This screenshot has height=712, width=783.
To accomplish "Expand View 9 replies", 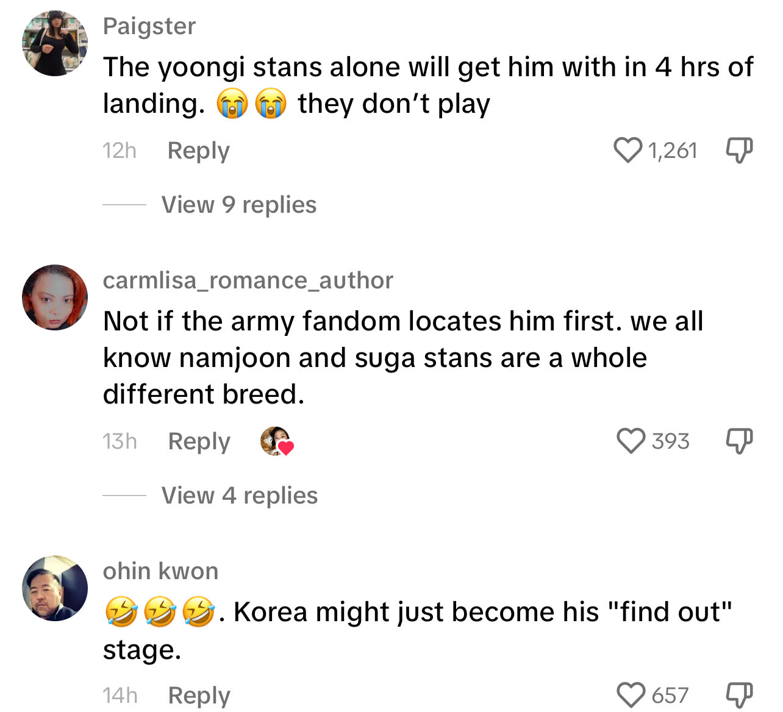I will [x=239, y=205].
